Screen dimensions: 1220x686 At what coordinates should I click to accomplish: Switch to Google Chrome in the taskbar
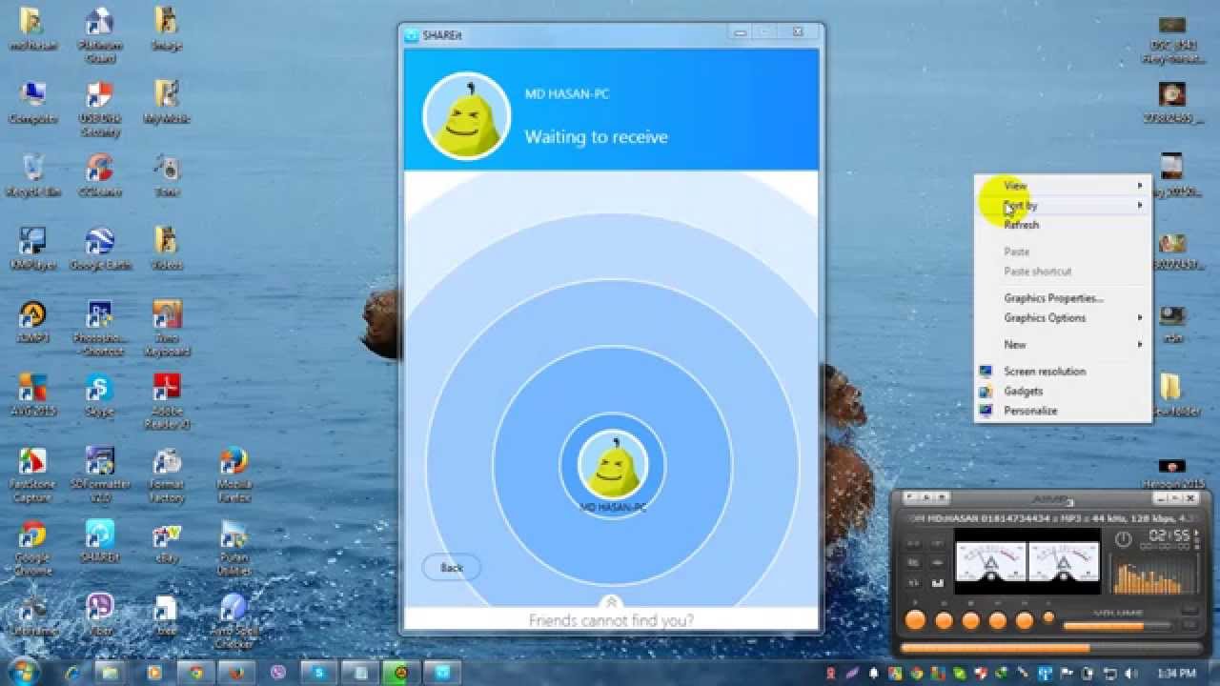(x=196, y=673)
